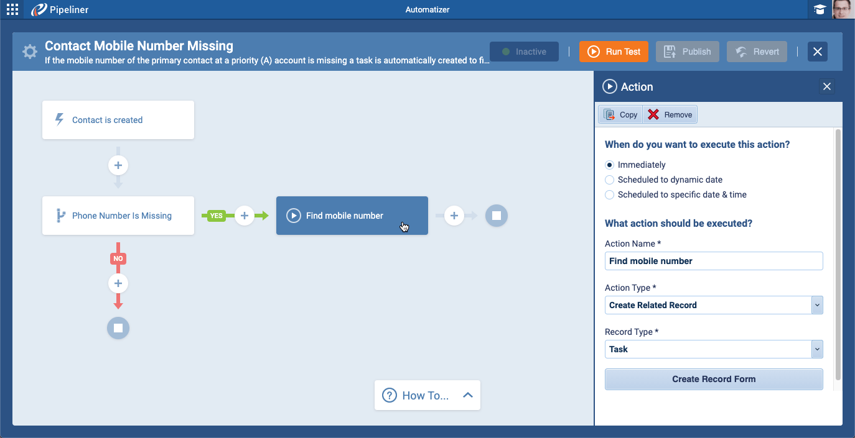Click the user profile avatar
This screenshot has height=438, width=855.
tap(842, 9)
